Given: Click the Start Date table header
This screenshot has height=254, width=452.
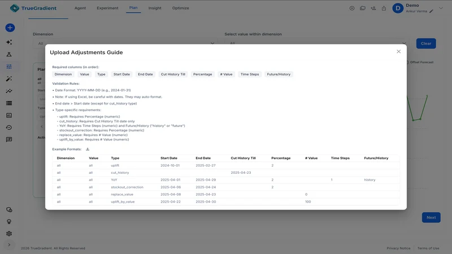Looking at the screenshot, I should pyautogui.click(x=168, y=158).
